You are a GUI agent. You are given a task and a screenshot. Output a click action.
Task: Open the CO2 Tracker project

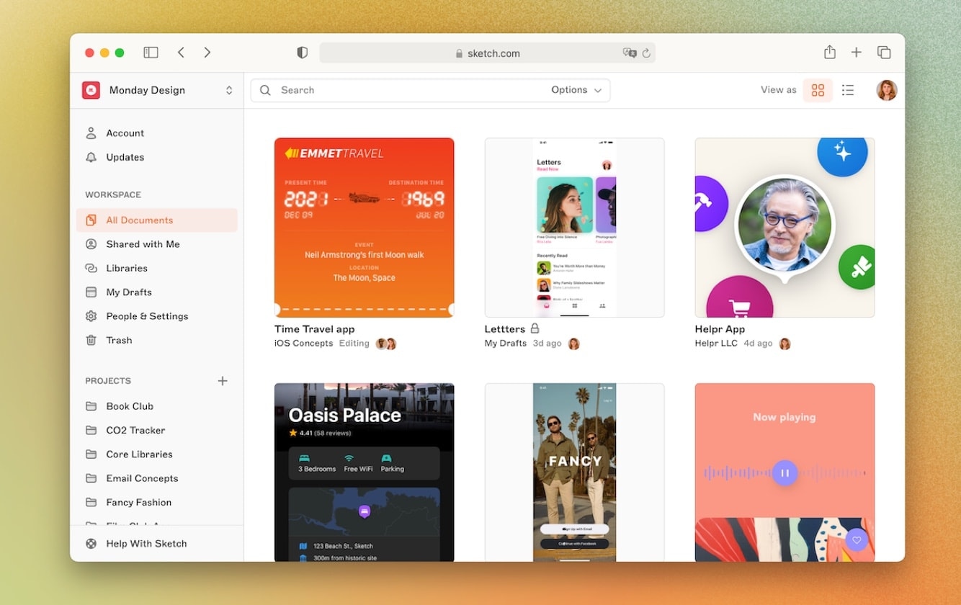(156, 430)
